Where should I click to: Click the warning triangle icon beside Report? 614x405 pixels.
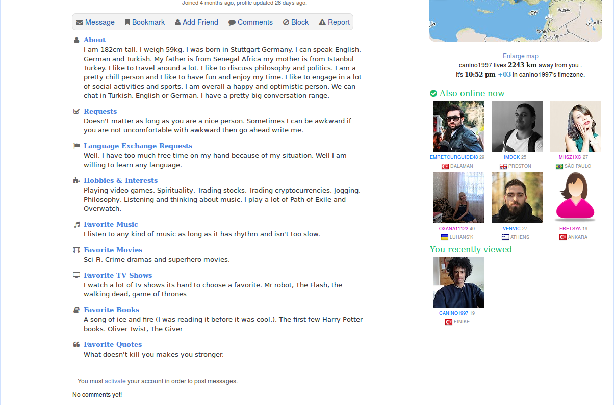(x=322, y=22)
